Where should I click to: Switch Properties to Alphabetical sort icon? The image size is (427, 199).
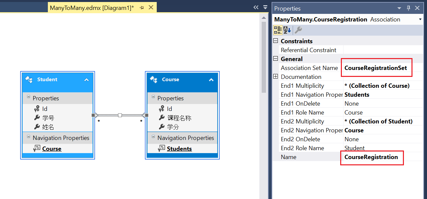pos(287,30)
